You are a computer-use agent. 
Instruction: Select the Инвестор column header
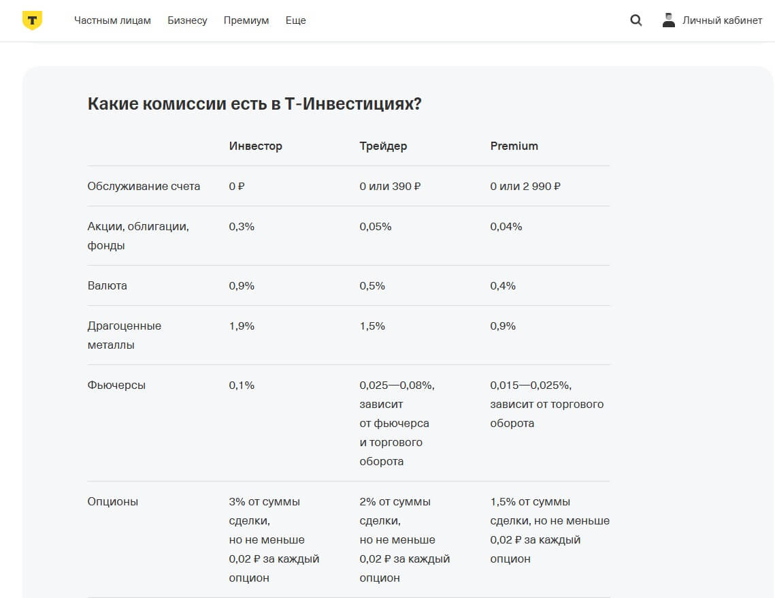coord(256,146)
